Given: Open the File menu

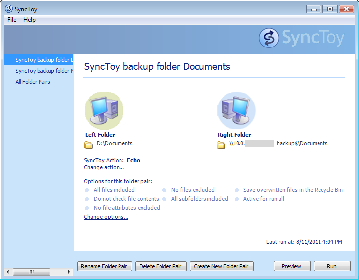Looking at the screenshot, I should click(x=12, y=20).
